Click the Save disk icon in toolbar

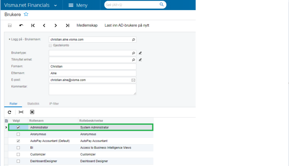10,25
